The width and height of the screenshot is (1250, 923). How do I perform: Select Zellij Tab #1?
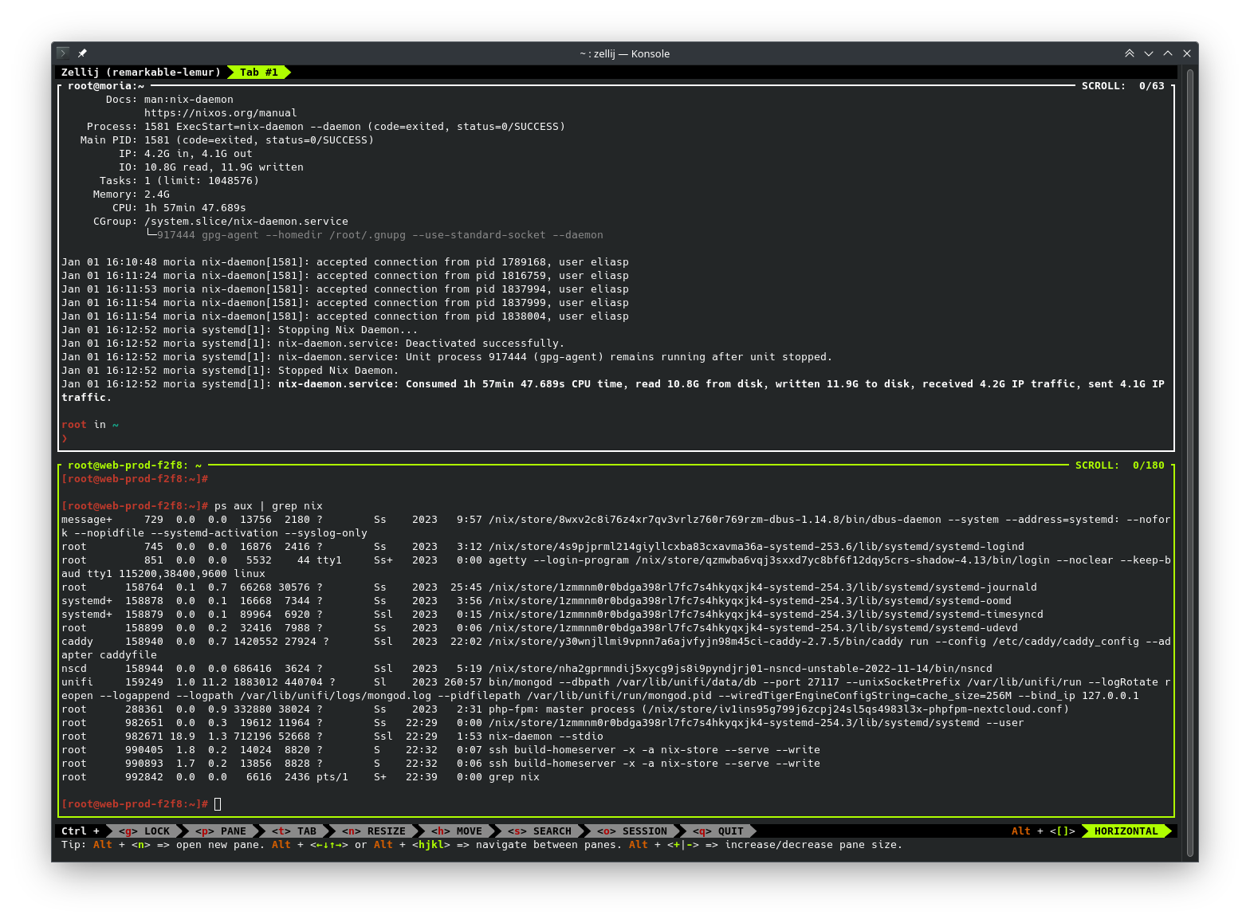pyautogui.click(x=259, y=73)
